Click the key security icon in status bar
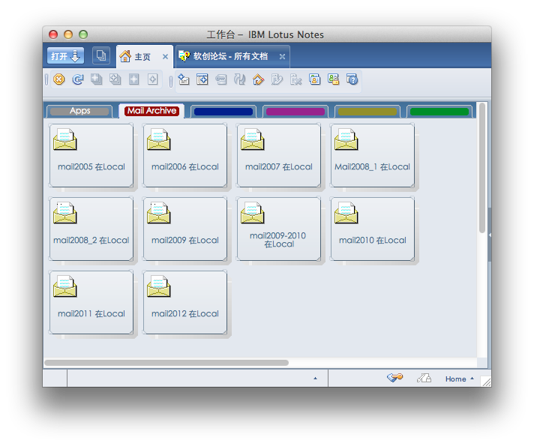 point(395,379)
